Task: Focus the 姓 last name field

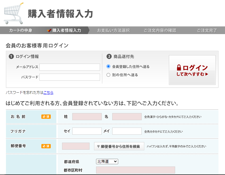Action: (87, 116)
